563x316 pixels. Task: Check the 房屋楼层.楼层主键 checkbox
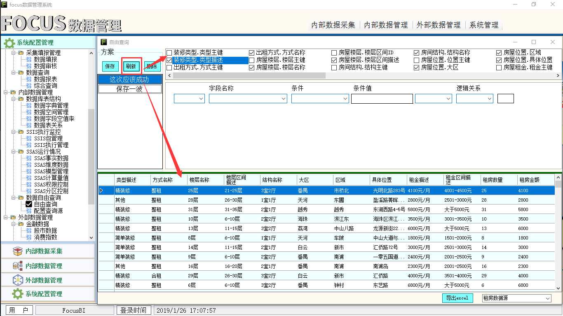point(252,60)
